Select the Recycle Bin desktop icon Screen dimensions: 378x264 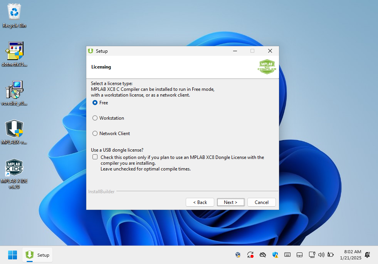pos(14,16)
